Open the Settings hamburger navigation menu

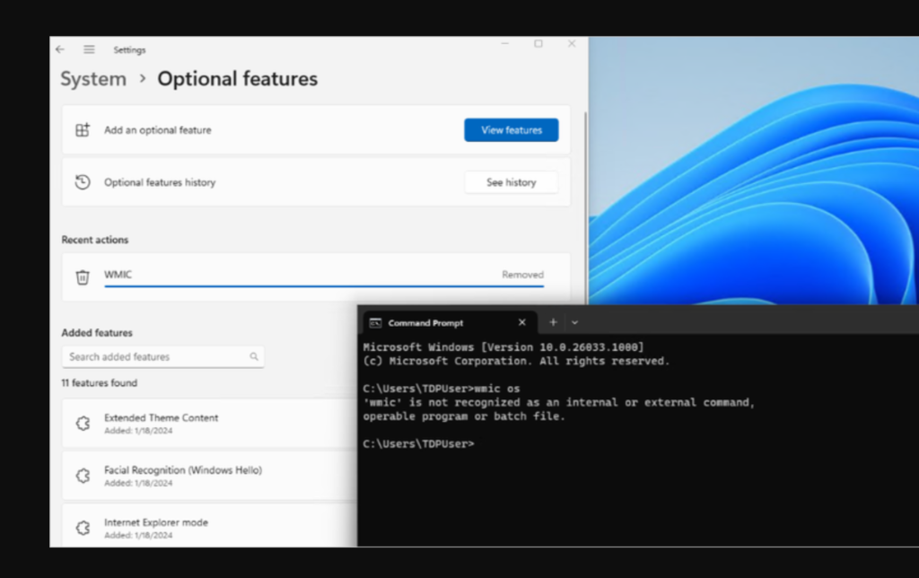(89, 50)
